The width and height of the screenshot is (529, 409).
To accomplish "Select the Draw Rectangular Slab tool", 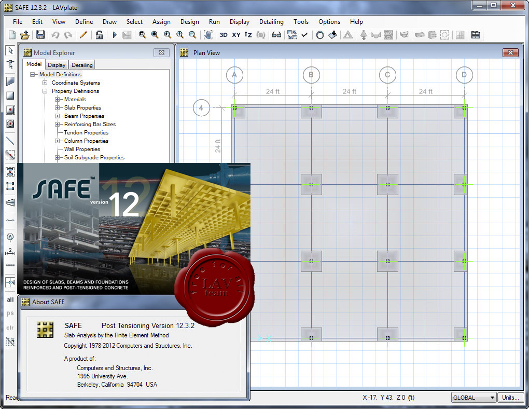I will point(10,96).
